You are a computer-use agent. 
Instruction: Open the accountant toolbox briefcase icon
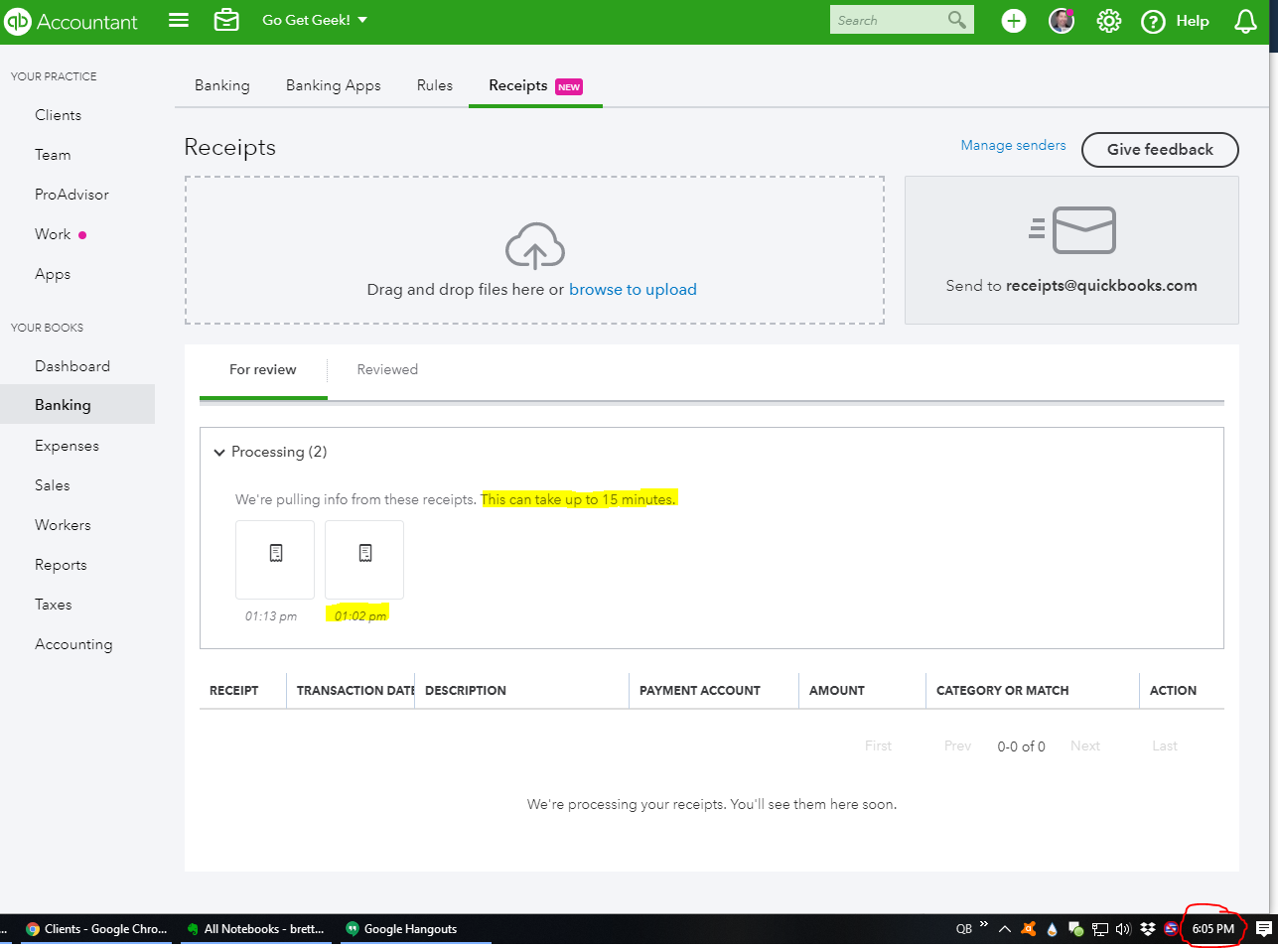[x=226, y=20]
